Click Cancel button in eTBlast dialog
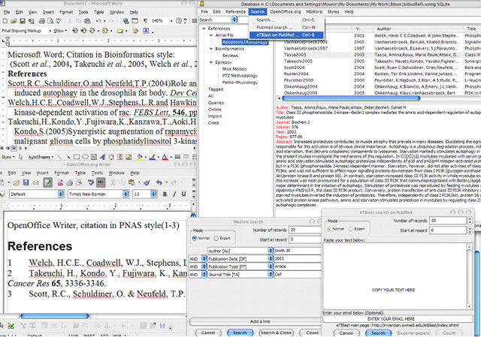The height and width of the screenshot is (337, 481). click(x=346, y=332)
